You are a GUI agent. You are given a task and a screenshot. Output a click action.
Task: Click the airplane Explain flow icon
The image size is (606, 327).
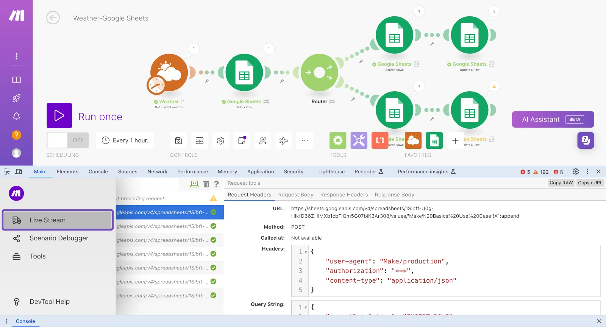(284, 141)
